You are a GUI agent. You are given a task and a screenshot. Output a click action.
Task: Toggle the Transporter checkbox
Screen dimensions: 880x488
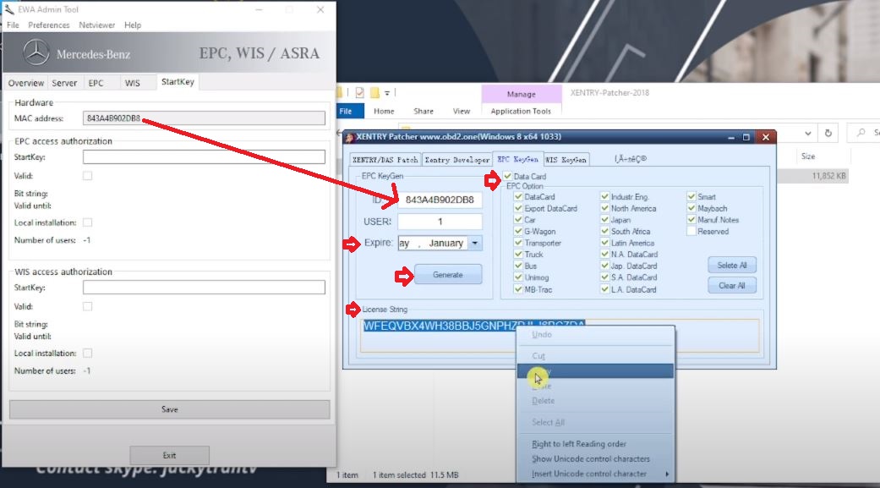518,244
